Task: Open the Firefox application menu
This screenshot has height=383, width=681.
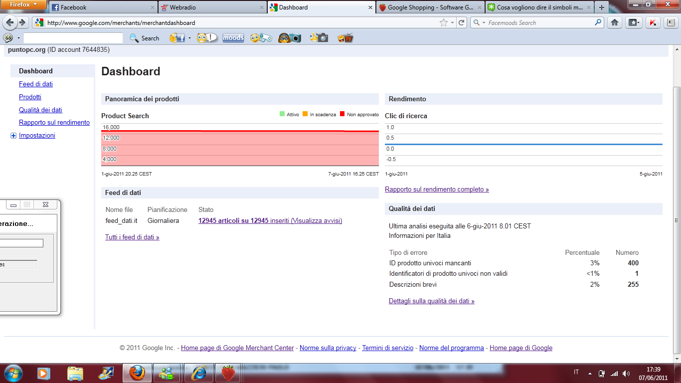Action: 23,4
